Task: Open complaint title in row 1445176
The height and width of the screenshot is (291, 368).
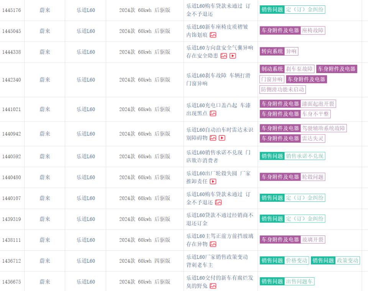Action: point(218,10)
